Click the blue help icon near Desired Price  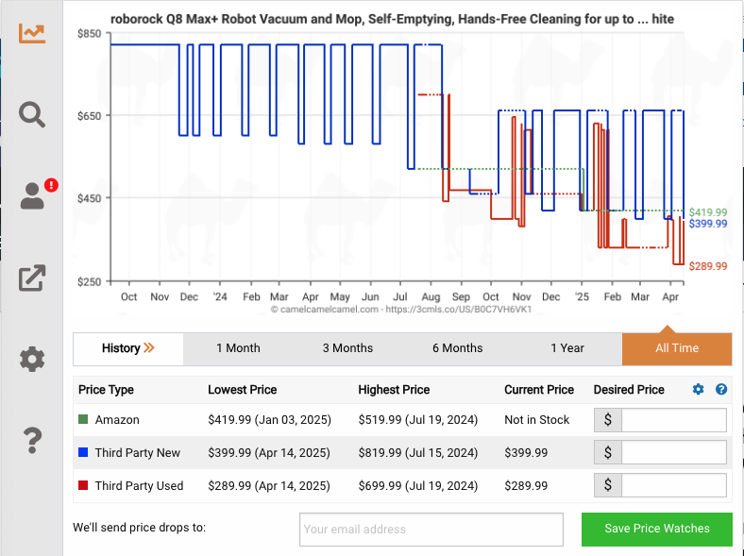721,390
